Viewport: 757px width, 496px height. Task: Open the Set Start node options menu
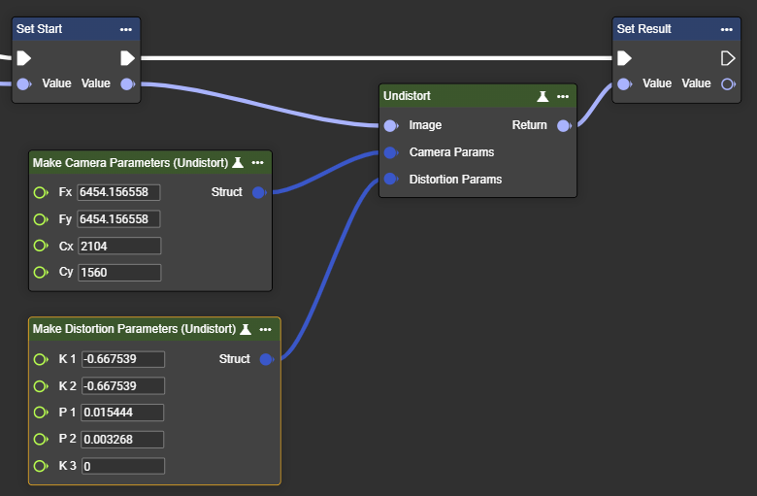tap(126, 29)
